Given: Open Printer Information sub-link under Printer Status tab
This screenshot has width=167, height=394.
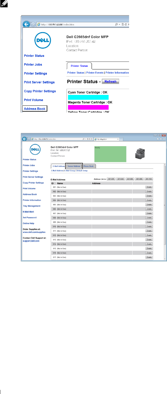Looking at the screenshot, I should tap(117, 73).
